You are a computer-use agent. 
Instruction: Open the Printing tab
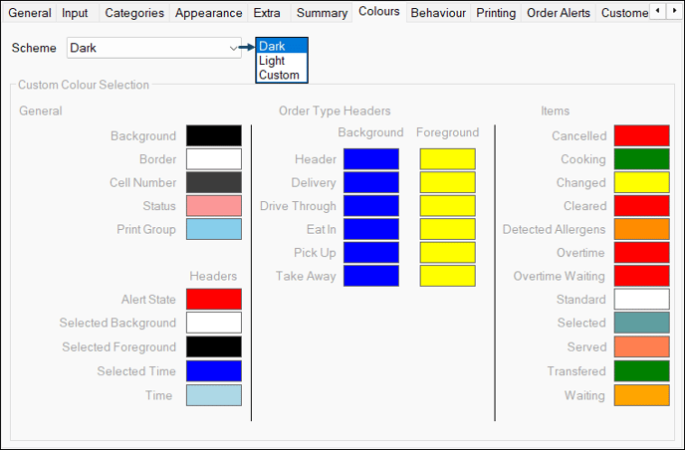tap(496, 13)
